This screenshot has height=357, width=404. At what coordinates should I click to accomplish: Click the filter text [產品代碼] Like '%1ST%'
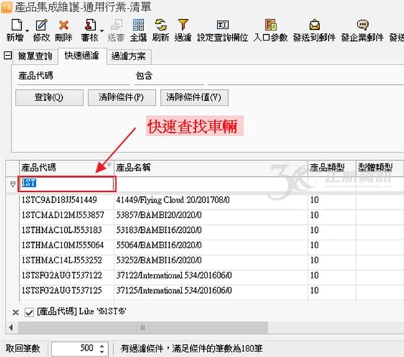pyautogui.click(x=81, y=312)
